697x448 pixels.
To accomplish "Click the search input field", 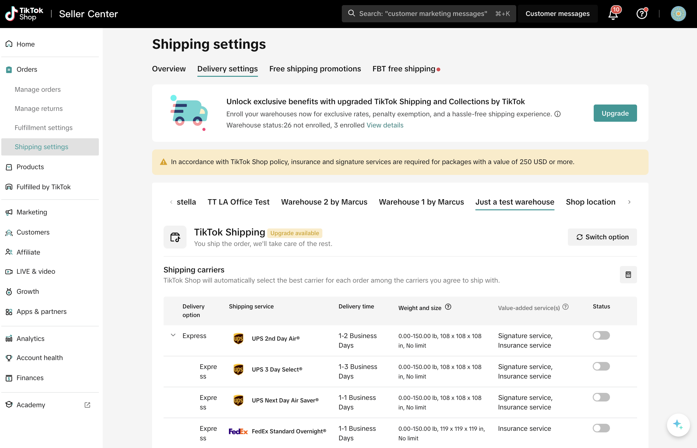I will pyautogui.click(x=422, y=14).
